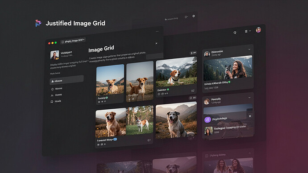Viewport: 308px width, 173px height.
Task: Open the small dog in the forest photo
Action: (140, 120)
